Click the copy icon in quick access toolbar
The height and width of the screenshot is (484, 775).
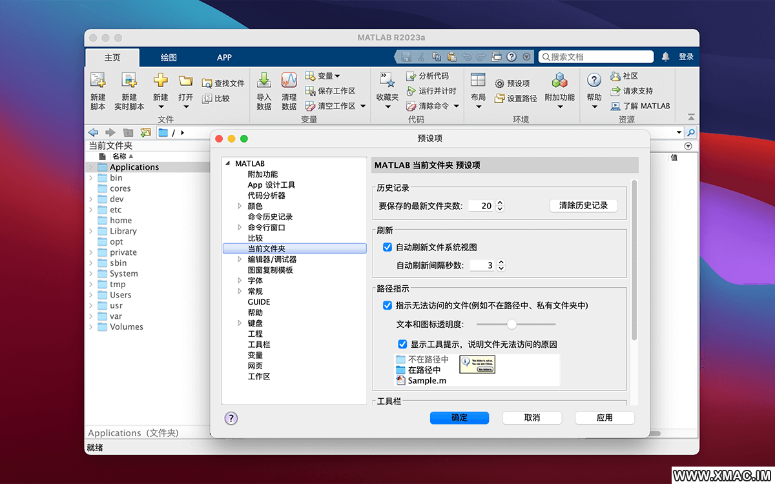[x=437, y=57]
